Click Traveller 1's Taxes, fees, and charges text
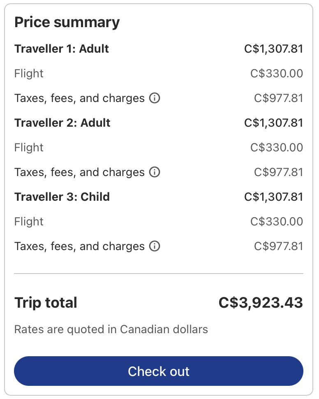Image resolution: width=319 pixels, height=399 pixels. tap(79, 98)
